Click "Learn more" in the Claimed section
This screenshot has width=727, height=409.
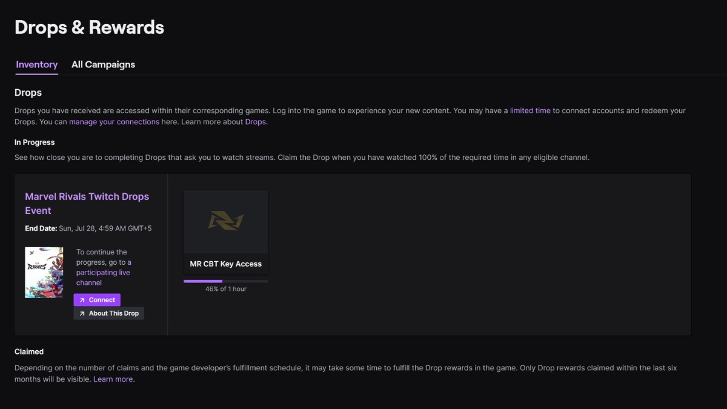coord(113,379)
